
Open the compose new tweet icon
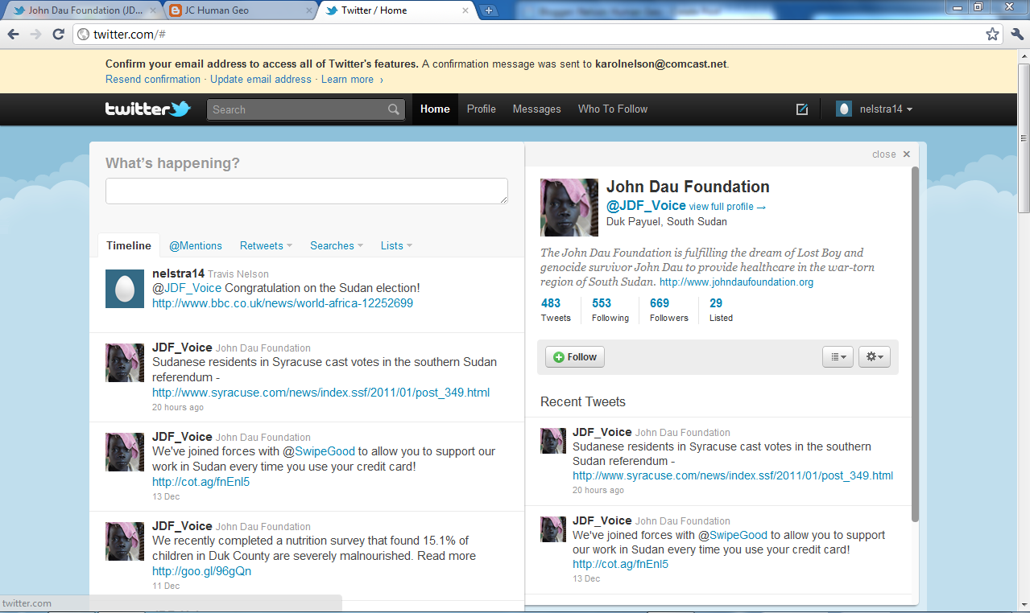coord(802,109)
